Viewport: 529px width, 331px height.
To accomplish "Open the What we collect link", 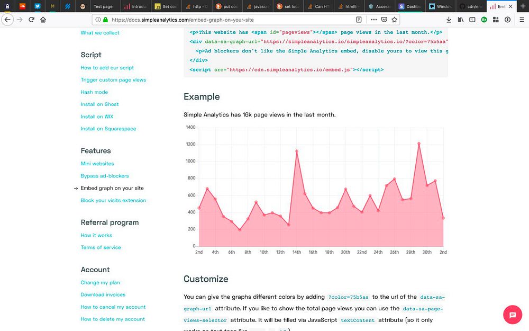I will tap(100, 33).
